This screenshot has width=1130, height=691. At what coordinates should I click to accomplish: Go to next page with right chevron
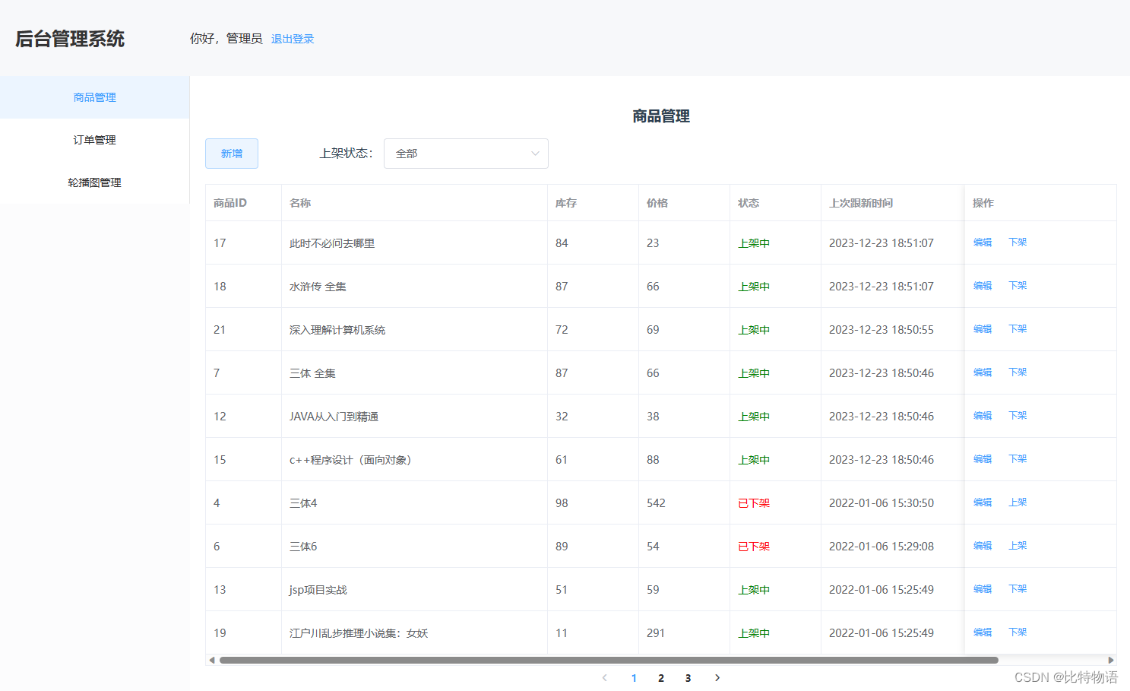(x=717, y=678)
